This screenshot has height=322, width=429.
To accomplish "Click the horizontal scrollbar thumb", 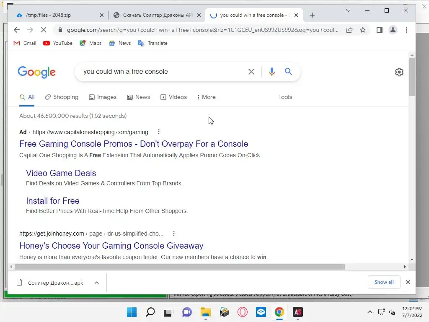I will coord(179,267).
